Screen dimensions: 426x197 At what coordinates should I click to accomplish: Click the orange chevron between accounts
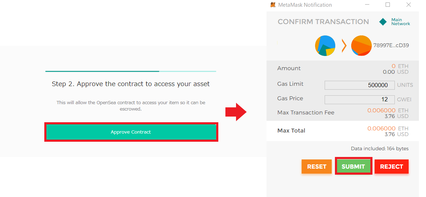344,46
